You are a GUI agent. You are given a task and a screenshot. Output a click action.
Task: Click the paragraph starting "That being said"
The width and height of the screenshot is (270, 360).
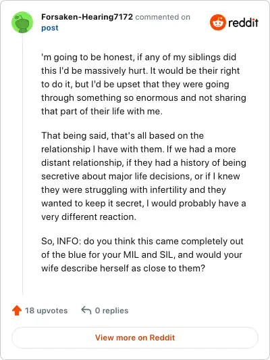[x=144, y=177]
